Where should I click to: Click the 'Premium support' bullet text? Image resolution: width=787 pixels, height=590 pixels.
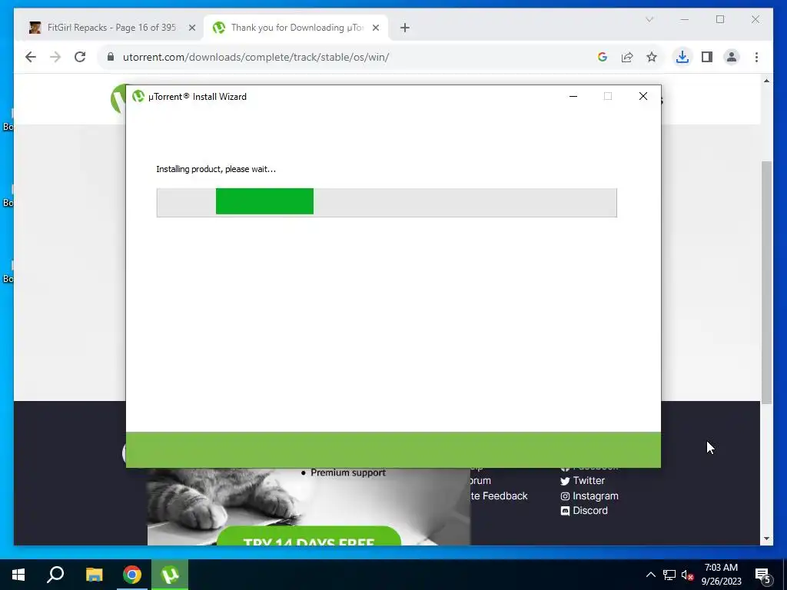(348, 472)
